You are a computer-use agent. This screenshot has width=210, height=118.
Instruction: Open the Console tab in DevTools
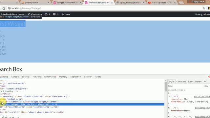(x=15, y=77)
